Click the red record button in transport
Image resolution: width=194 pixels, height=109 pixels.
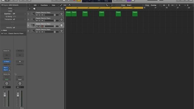[x=74, y=1]
